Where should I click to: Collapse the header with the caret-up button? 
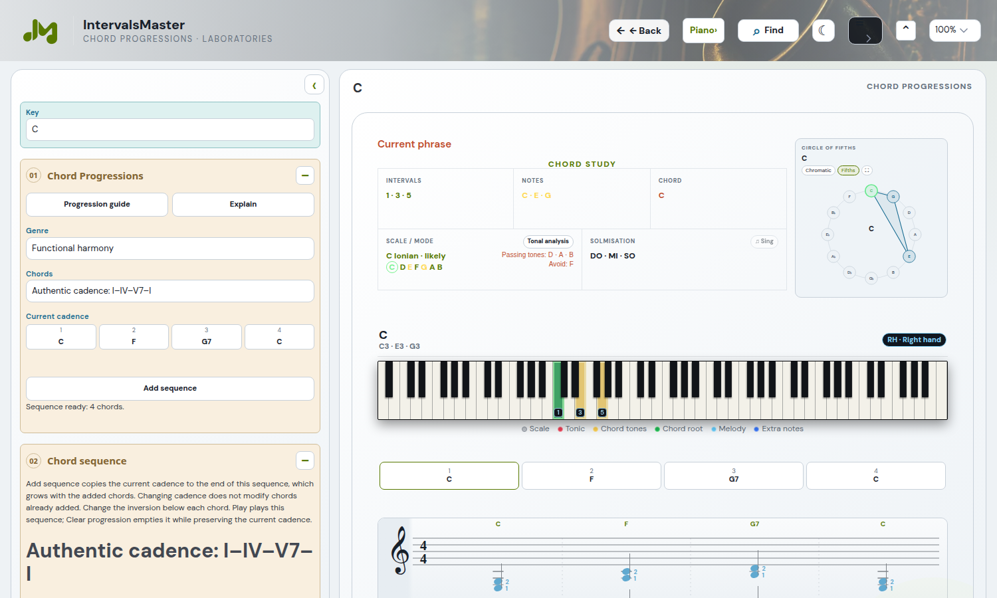(905, 30)
